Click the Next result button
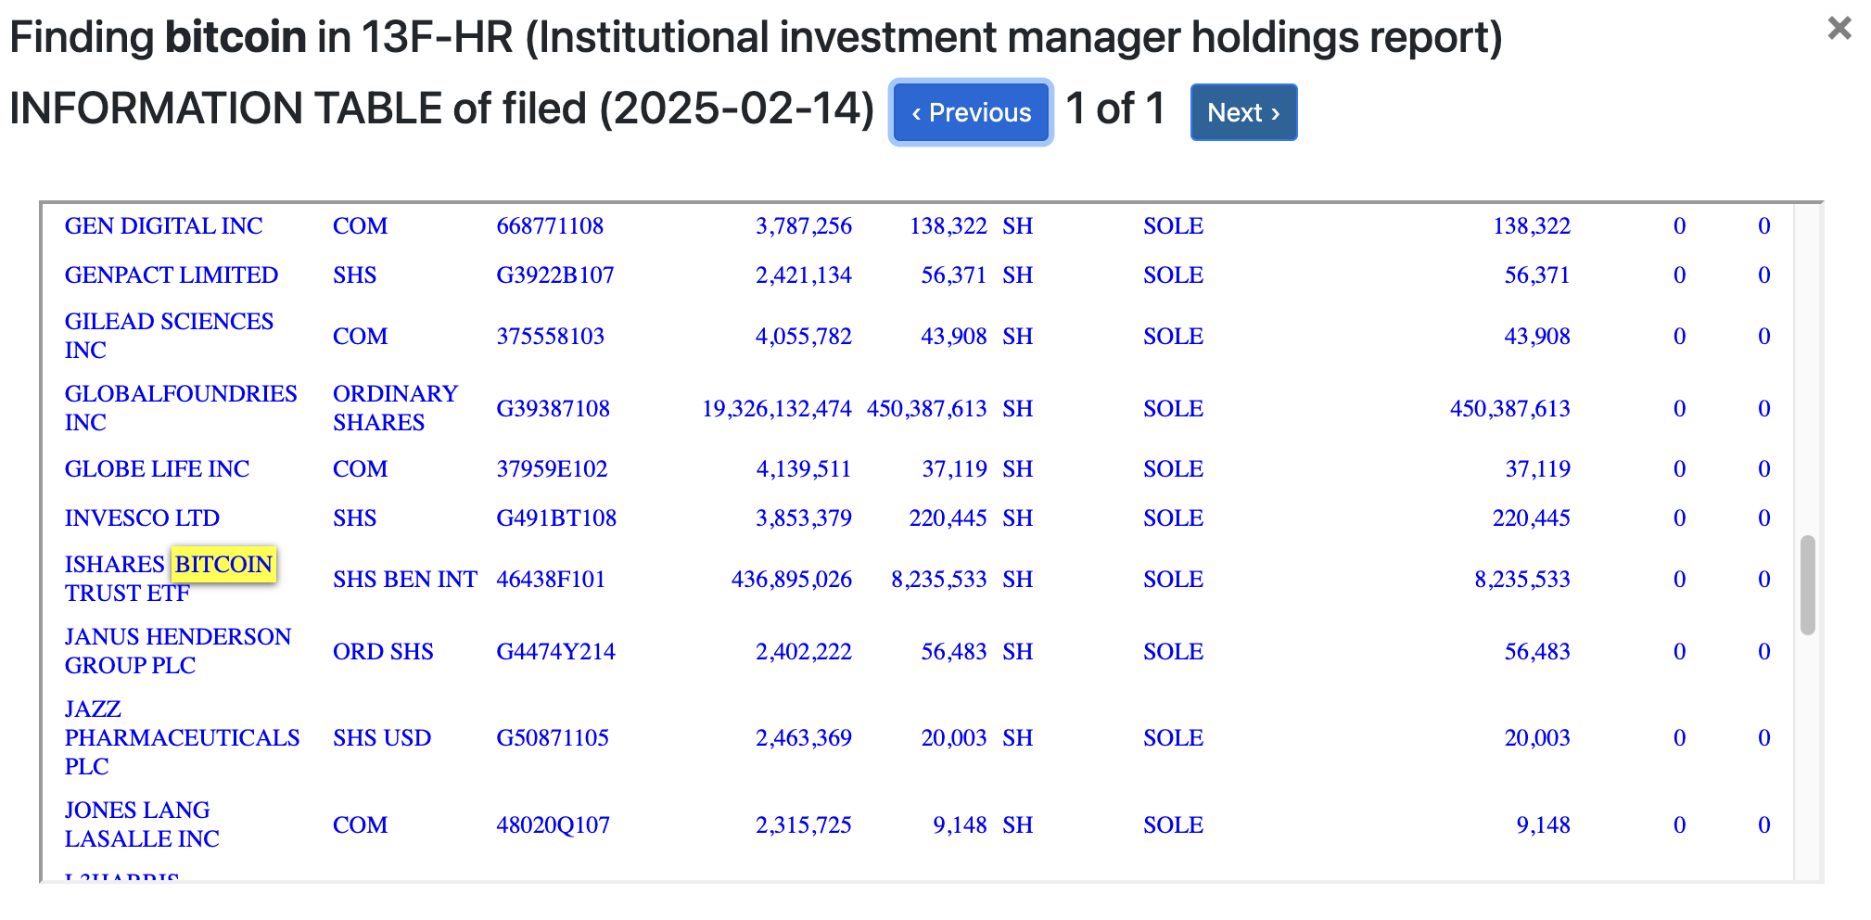This screenshot has height=920, width=1871. pyautogui.click(x=1242, y=112)
